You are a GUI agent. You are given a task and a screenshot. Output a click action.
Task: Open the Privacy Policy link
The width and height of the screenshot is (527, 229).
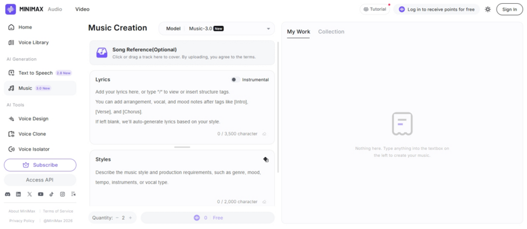(x=22, y=221)
